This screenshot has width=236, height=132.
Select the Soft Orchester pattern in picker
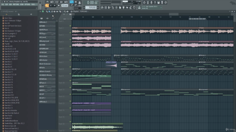point(47,64)
